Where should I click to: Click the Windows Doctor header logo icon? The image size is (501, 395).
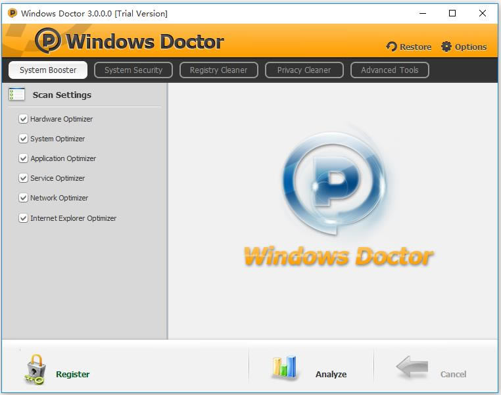(48, 41)
